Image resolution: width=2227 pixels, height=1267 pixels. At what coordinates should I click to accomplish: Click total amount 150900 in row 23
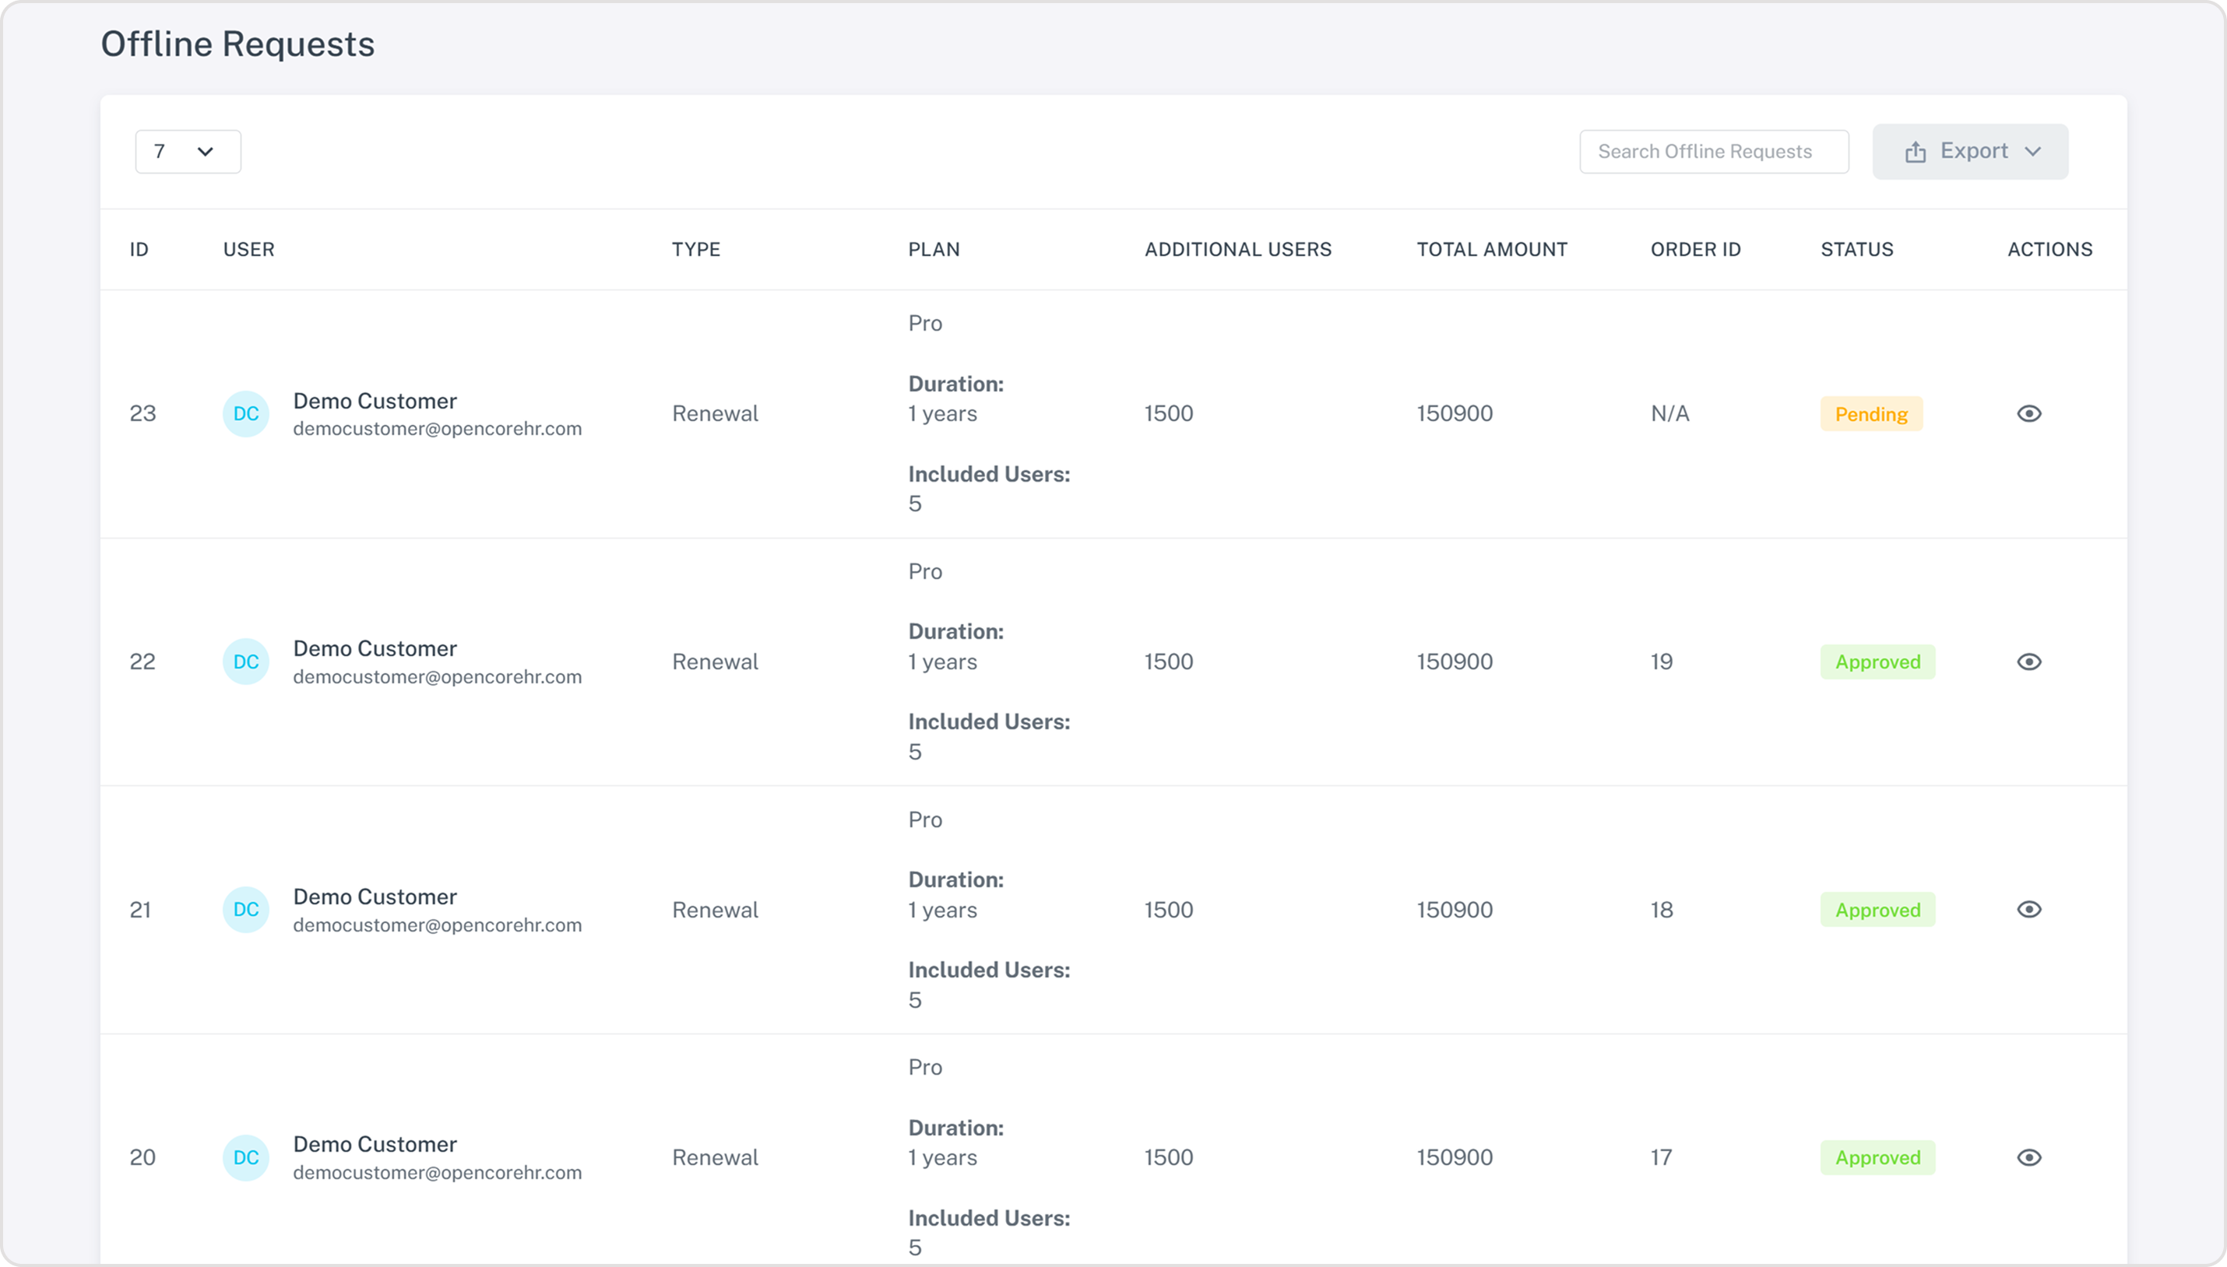coord(1454,413)
